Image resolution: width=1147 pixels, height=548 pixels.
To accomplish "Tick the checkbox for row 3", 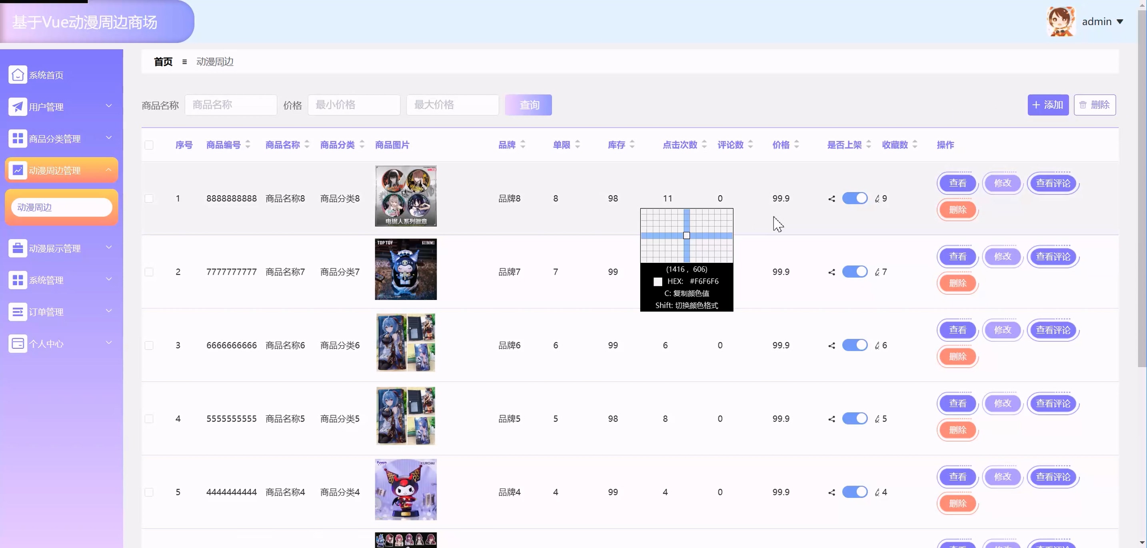I will tap(149, 346).
